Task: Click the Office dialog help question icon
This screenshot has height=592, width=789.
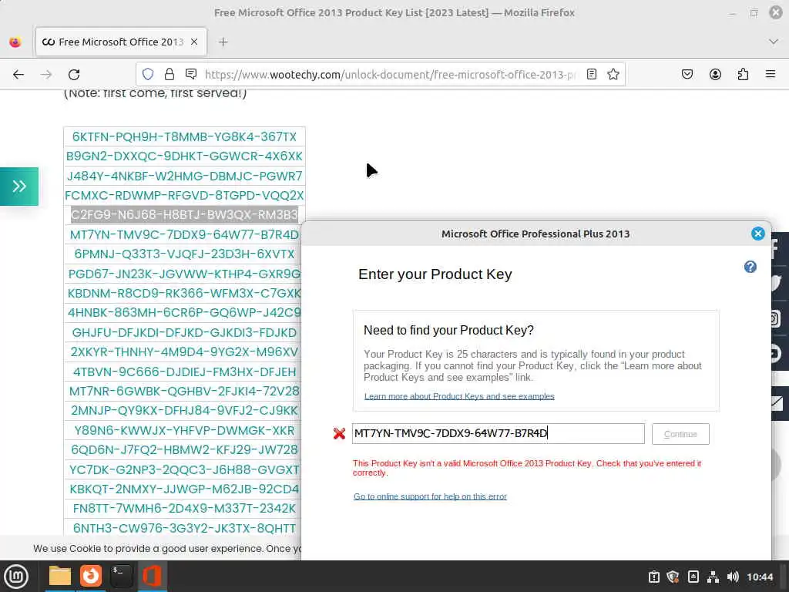Action: point(750,267)
